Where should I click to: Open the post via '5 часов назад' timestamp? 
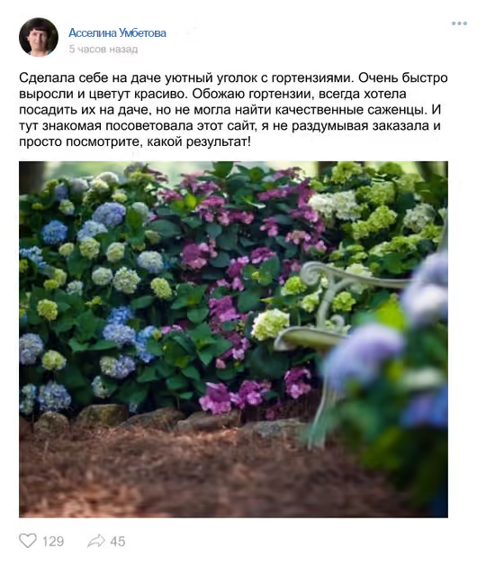[103, 49]
